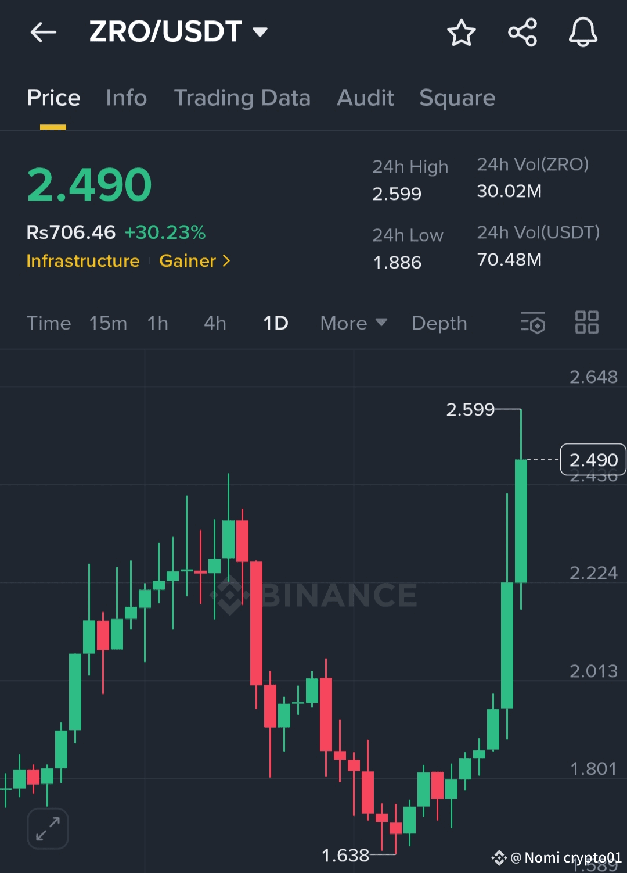This screenshot has height=873, width=627.
Task: Tap the chart layout grid icon
Action: tap(586, 323)
